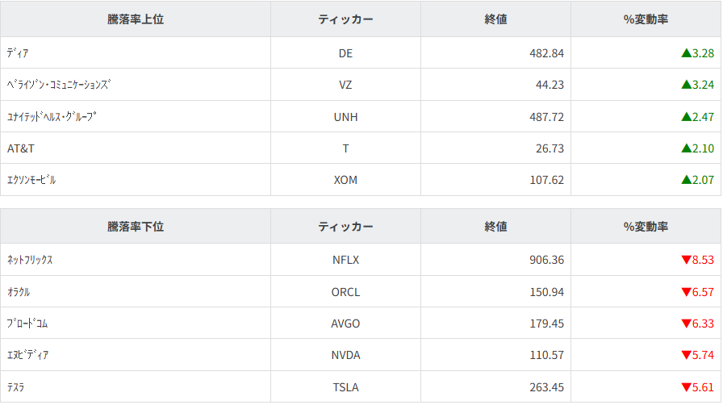Click the closing price 482.84
This screenshot has width=723, height=405.
(x=545, y=53)
